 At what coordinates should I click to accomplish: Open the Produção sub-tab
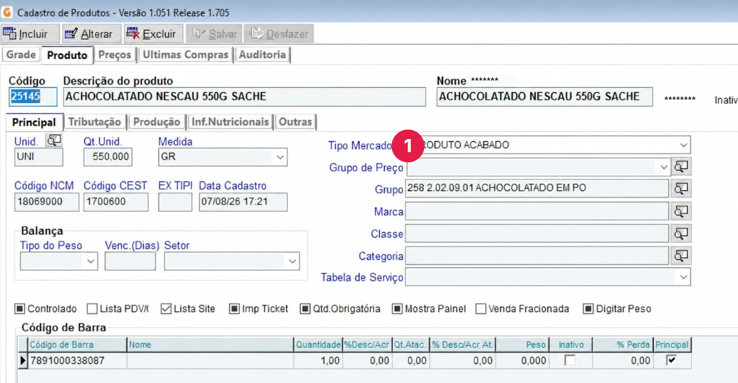[x=157, y=122]
